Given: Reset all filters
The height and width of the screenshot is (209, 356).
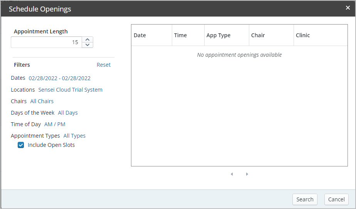Looking at the screenshot, I should pos(103,65).
